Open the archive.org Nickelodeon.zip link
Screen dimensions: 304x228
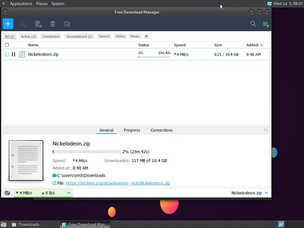tap(118, 183)
